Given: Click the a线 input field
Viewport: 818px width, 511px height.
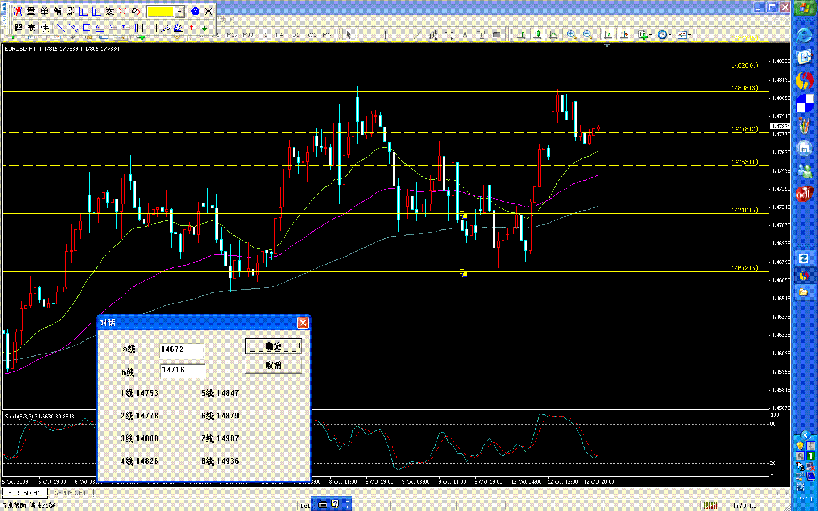Looking at the screenshot, I should tap(181, 350).
